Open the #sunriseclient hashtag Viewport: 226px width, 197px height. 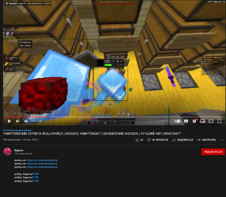point(25,130)
